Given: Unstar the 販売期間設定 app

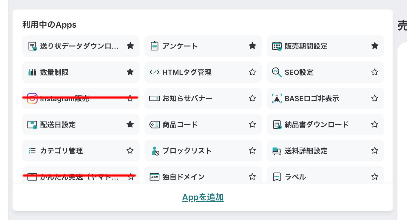Looking at the screenshot, I should 375,46.
